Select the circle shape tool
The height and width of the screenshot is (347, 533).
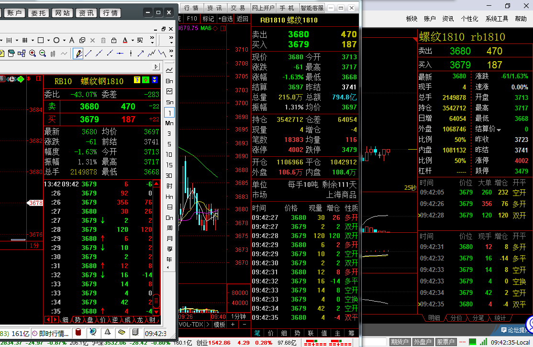[x=56, y=40]
